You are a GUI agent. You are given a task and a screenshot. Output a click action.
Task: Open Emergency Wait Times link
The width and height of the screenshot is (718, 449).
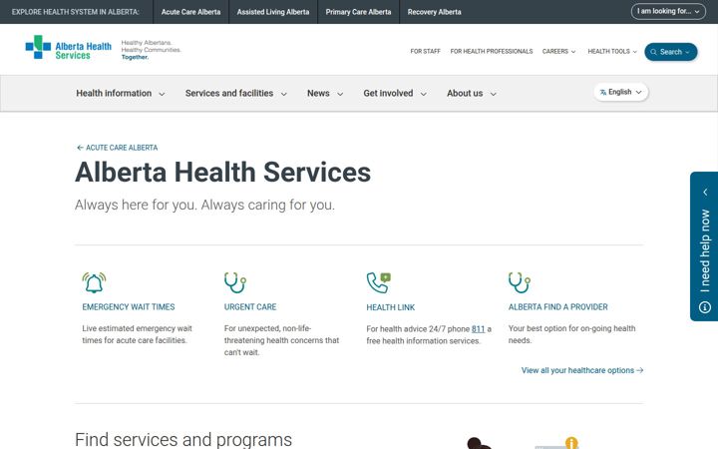point(129,307)
